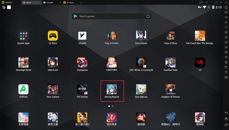Click the magnifier search button
The width and height of the screenshot is (229, 130).
click(x=148, y=16)
